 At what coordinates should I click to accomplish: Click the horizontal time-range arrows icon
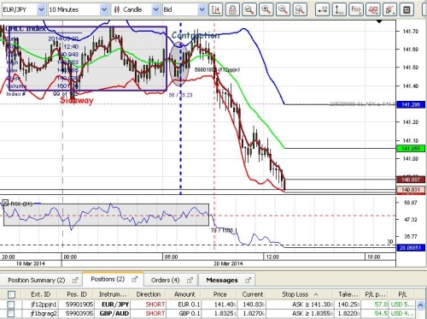tap(322, 9)
